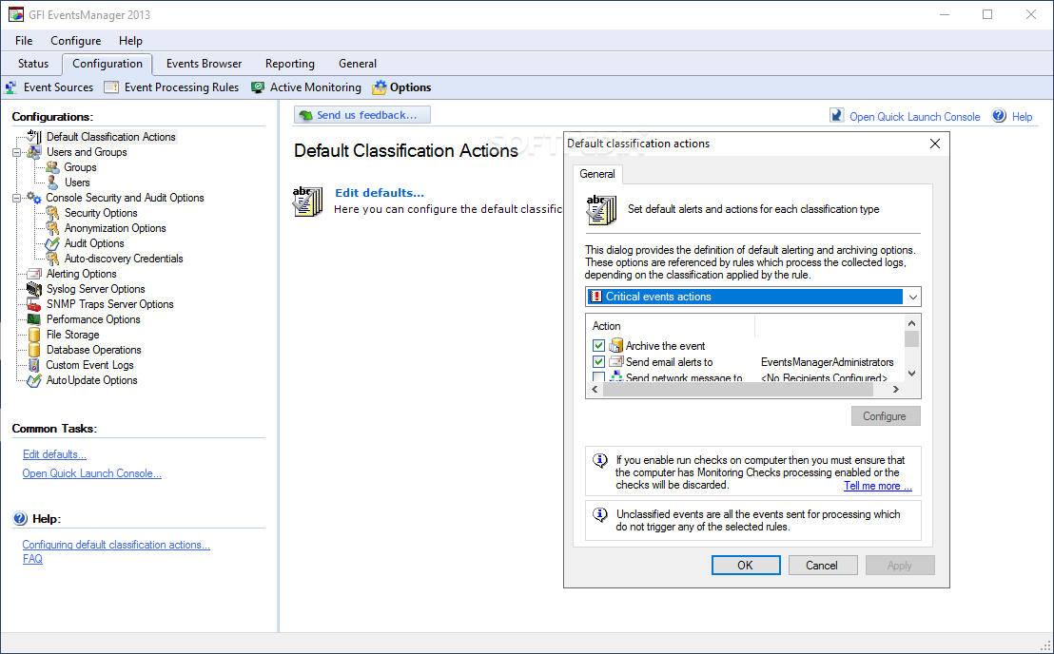1054x654 pixels.
Task: Enable Send network message to checkbox
Action: click(x=599, y=376)
